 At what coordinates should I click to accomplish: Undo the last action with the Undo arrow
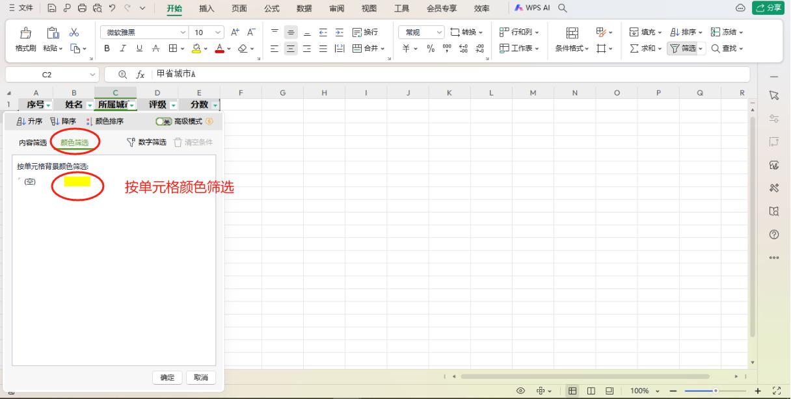(113, 8)
